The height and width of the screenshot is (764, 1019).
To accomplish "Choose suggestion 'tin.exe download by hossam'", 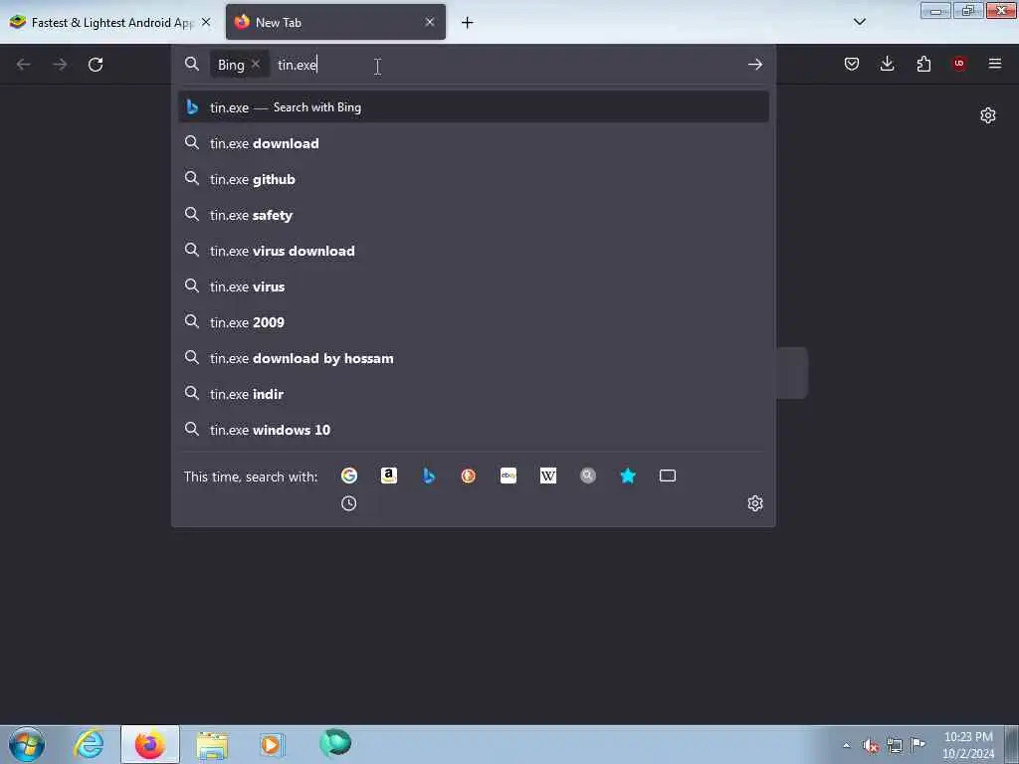I will click(473, 358).
